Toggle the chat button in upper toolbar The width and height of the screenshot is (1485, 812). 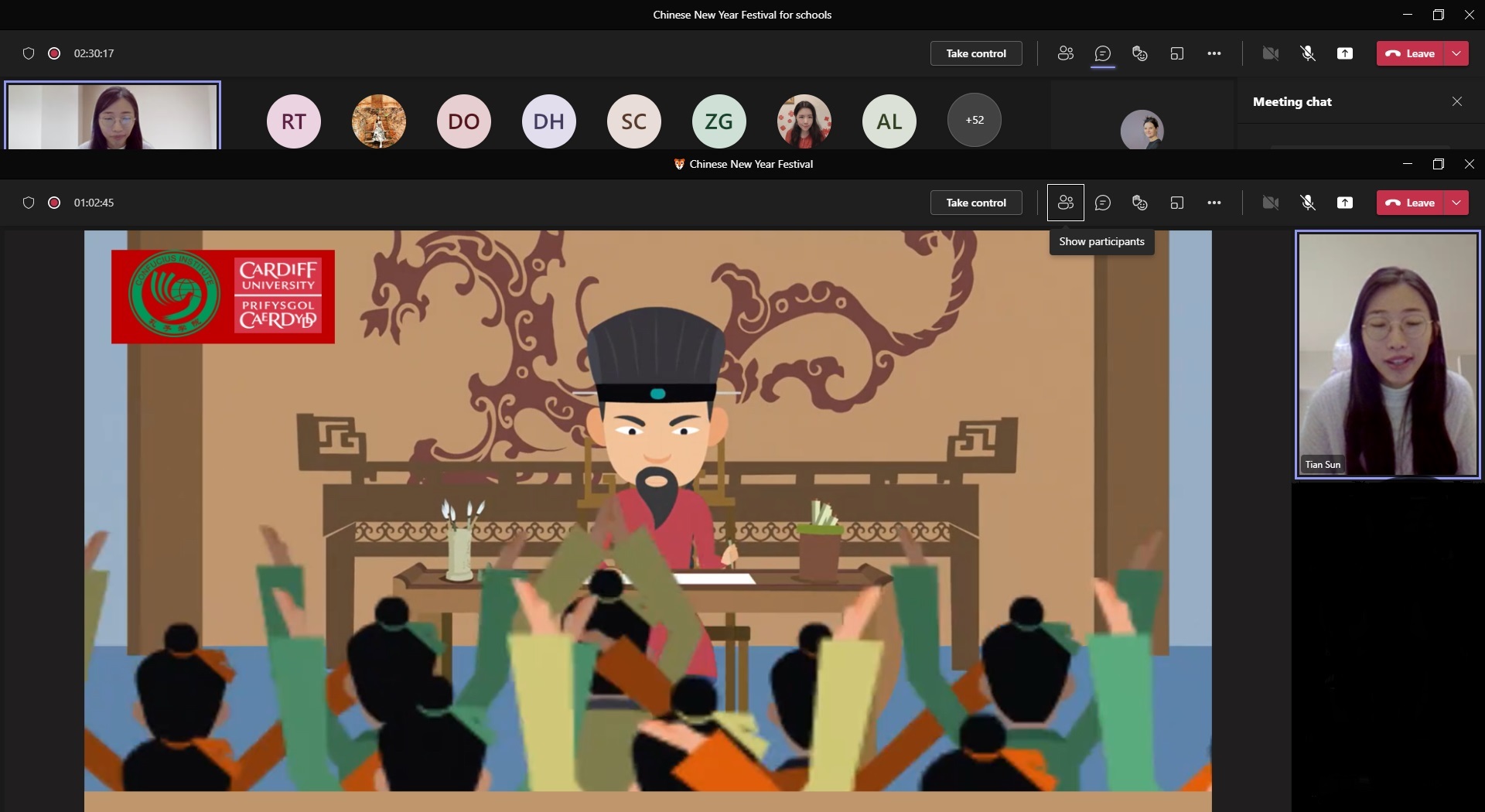pos(1103,53)
